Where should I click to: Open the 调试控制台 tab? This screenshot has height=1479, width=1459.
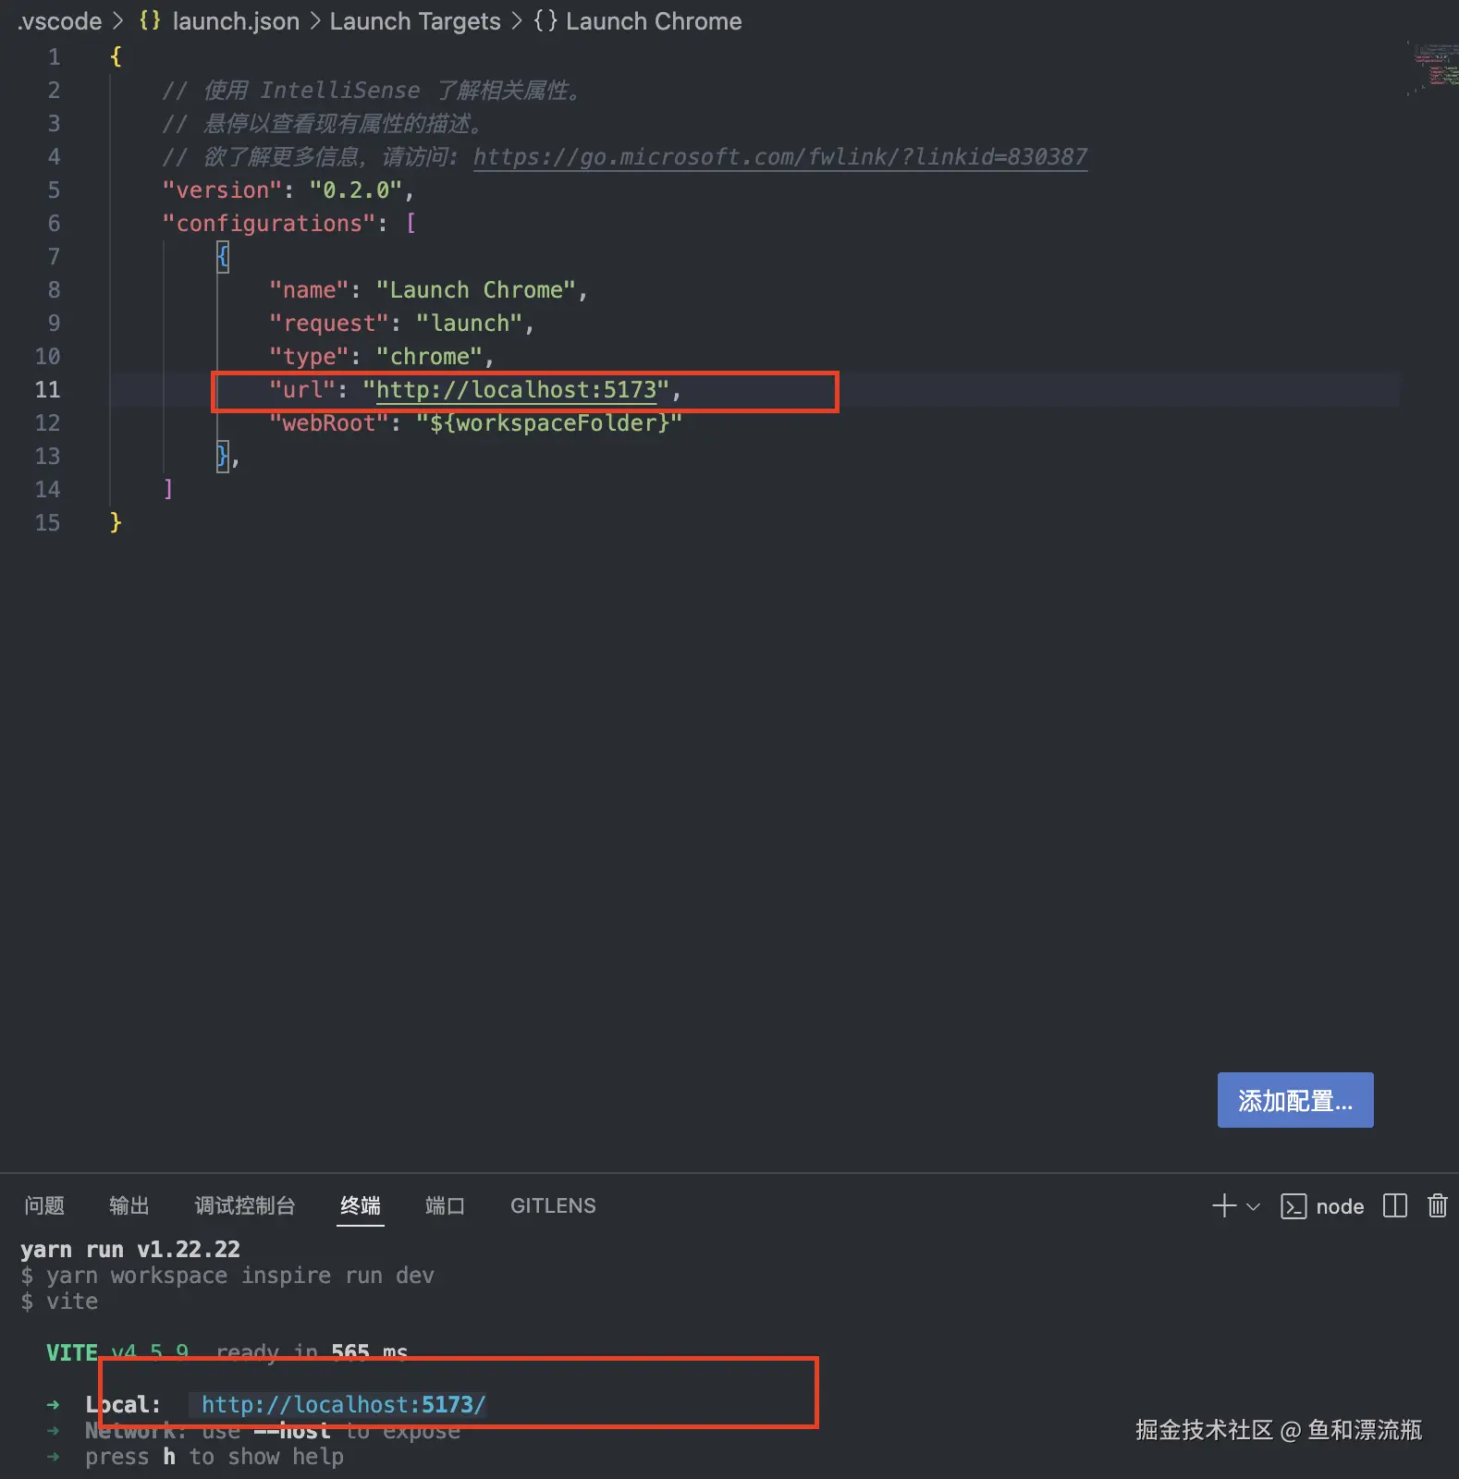(244, 1205)
